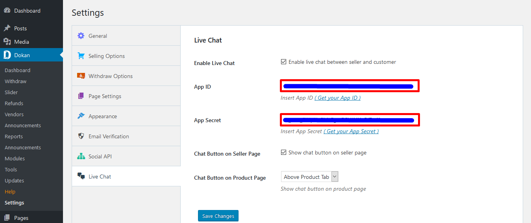The width and height of the screenshot is (531, 223).
Task: Click the Save Changes button
Action: 218,216
